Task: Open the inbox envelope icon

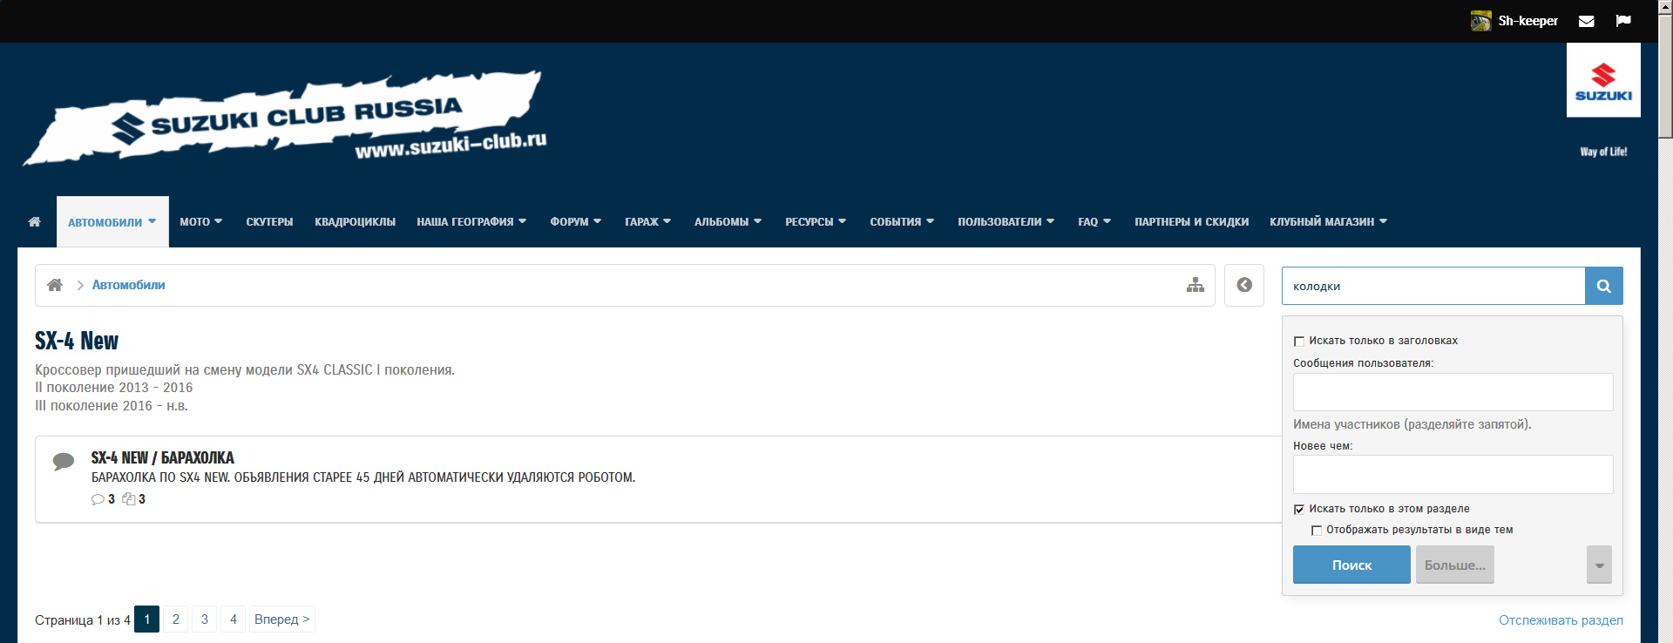Action: point(1586,21)
